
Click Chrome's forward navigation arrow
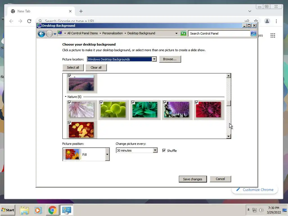[20, 21]
